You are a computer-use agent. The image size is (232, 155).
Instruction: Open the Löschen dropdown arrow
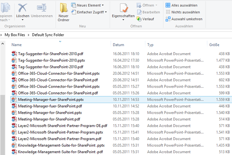pos(23,20)
